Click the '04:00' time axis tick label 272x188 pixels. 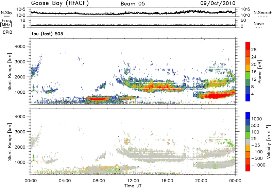(65, 181)
